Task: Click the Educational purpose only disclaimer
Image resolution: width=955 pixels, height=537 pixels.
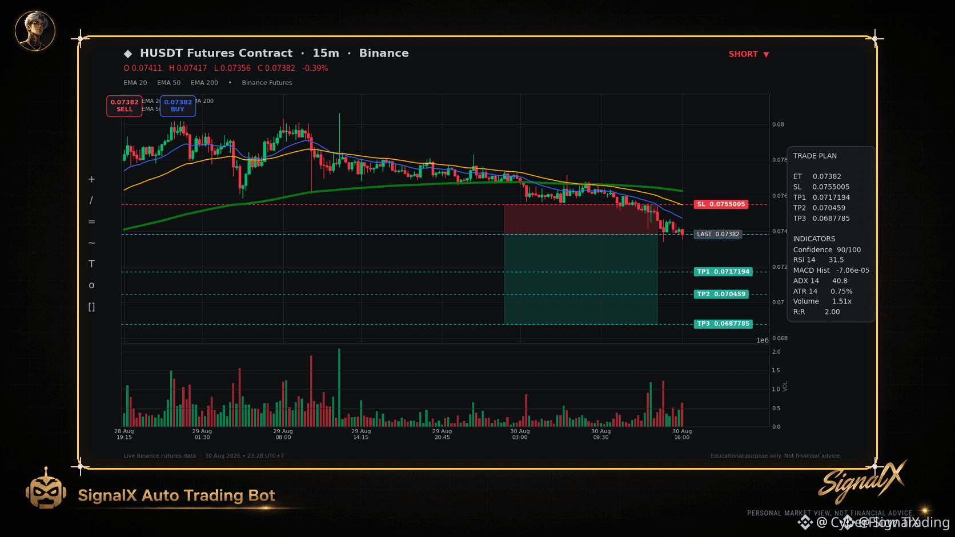Action: tap(776, 456)
